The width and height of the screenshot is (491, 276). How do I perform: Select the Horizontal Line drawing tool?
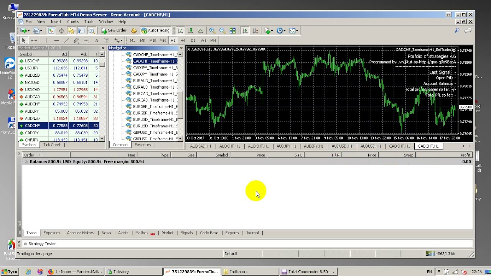coord(56,40)
